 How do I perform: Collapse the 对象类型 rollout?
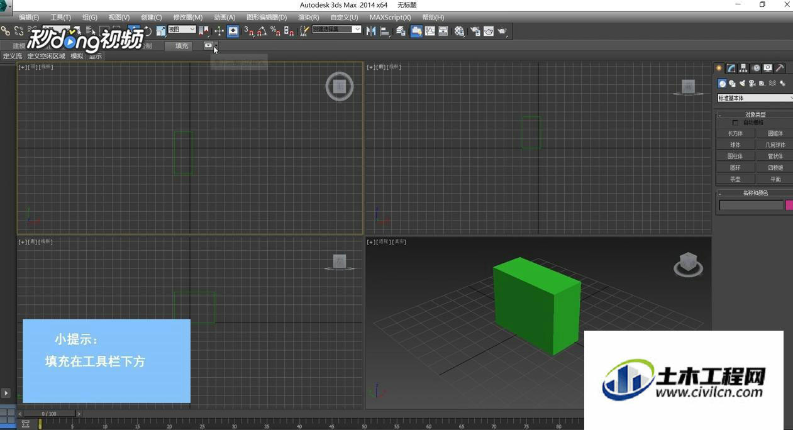point(755,114)
